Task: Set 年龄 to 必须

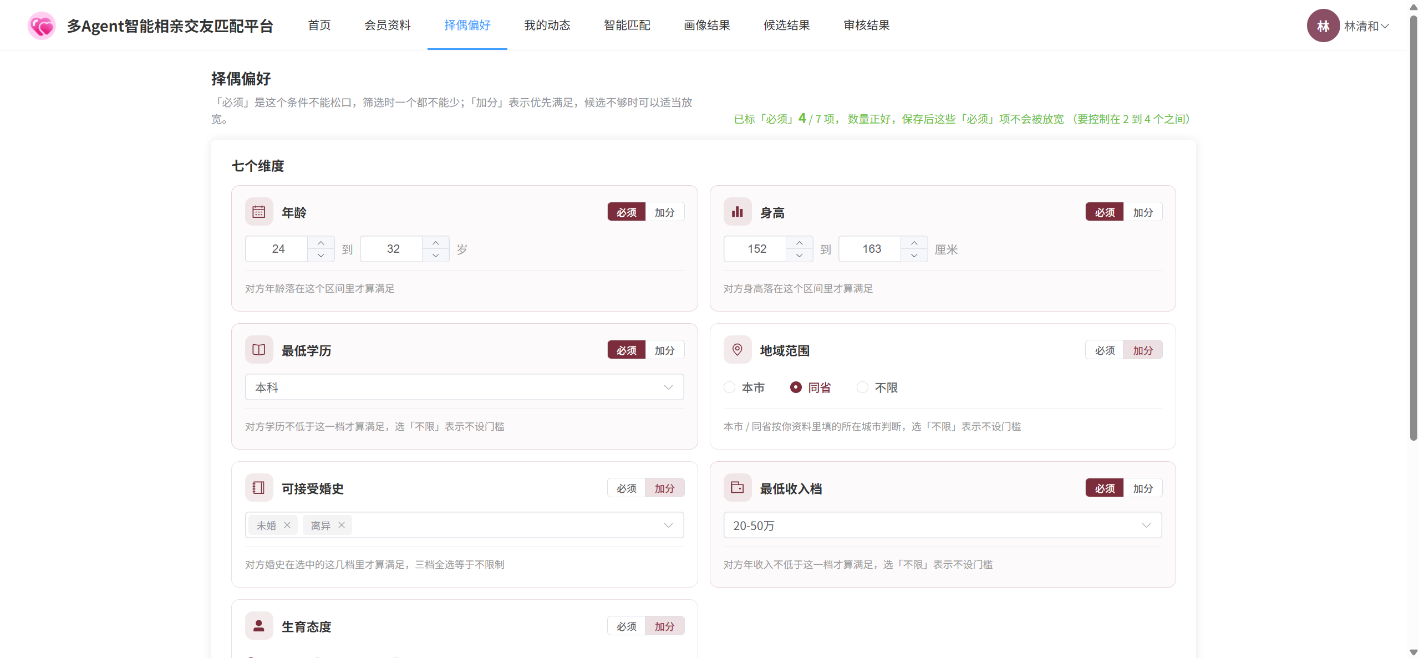Action: (627, 212)
